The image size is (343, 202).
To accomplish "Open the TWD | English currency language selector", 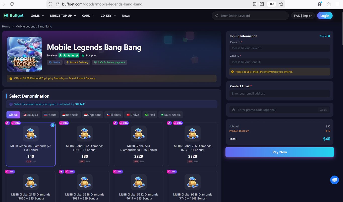I will pos(303,16).
